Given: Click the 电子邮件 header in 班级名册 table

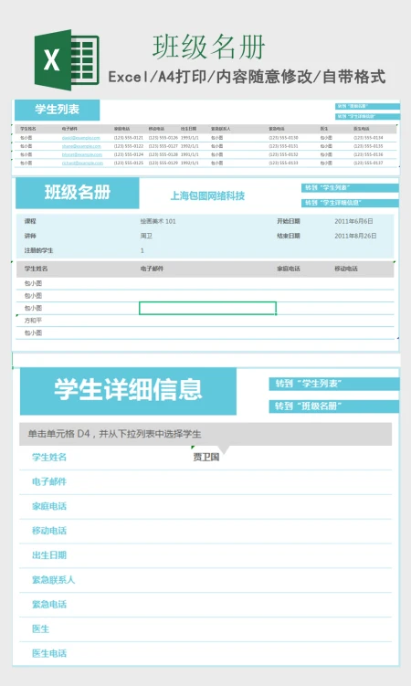Looking at the screenshot, I should coord(152,269).
